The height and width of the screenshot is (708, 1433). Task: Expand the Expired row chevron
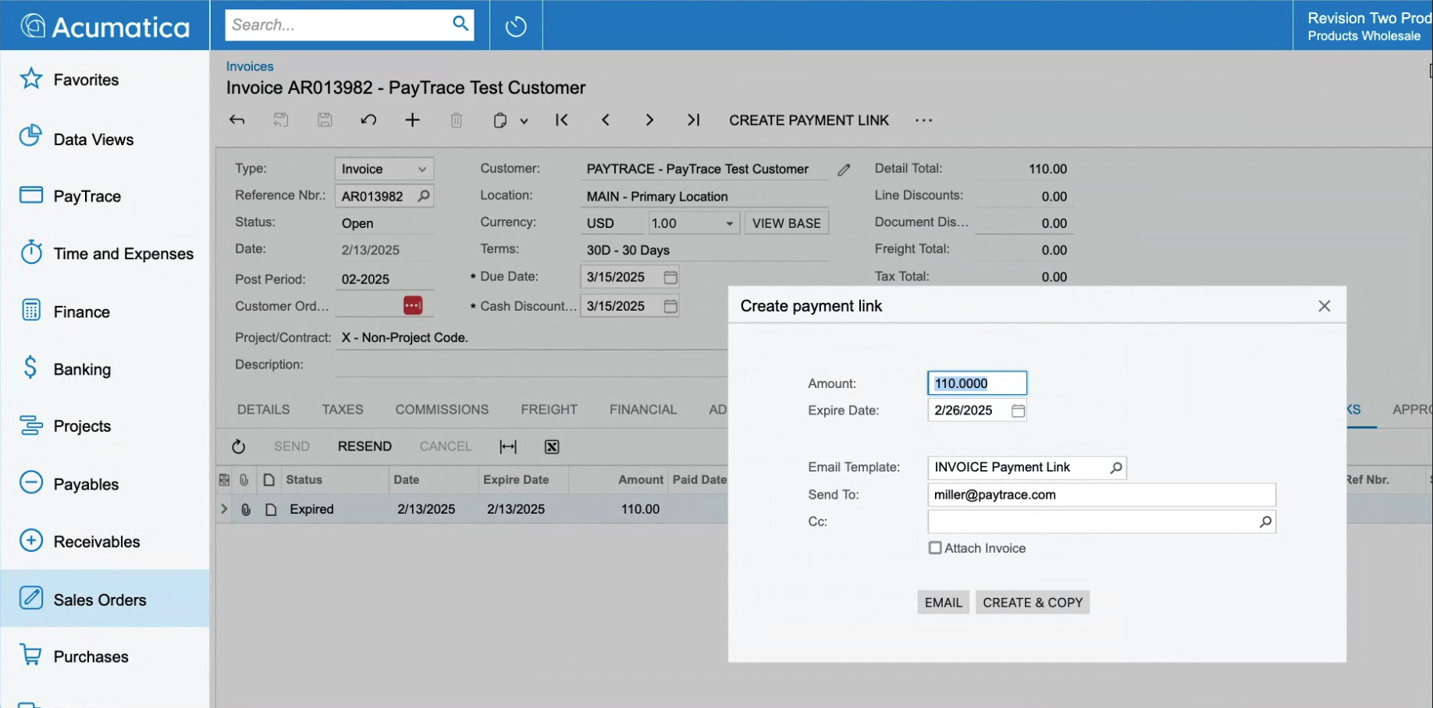(224, 509)
